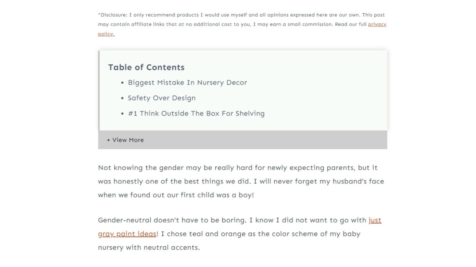476x267 pixels.
Task: Click the bullet before Safety Over Design
Action: [x=122, y=98]
